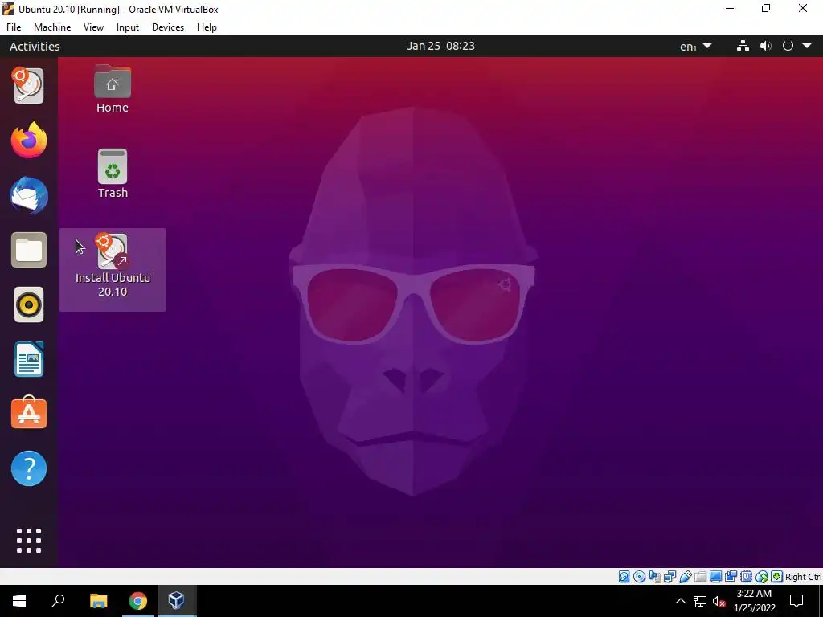Open the View menu
Screen dimensions: 823x617
tap(93, 27)
